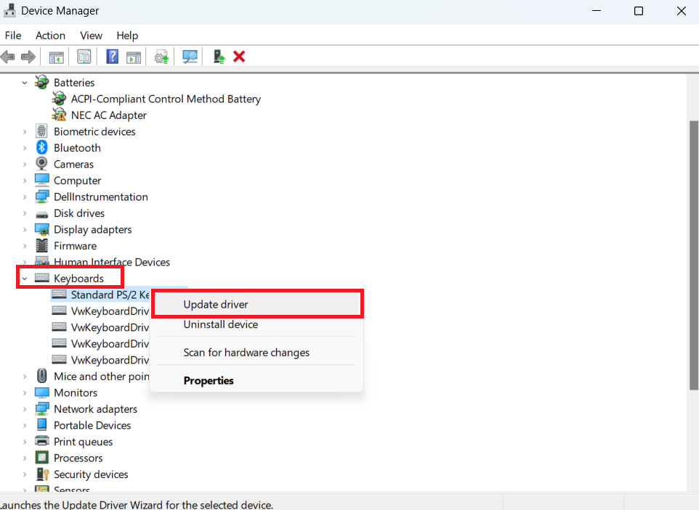Click the vertical scrollbar thumb

click(694, 255)
